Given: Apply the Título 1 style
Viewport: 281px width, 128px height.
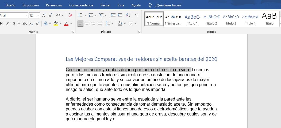Looking at the screenshot, I should [x=192, y=19].
